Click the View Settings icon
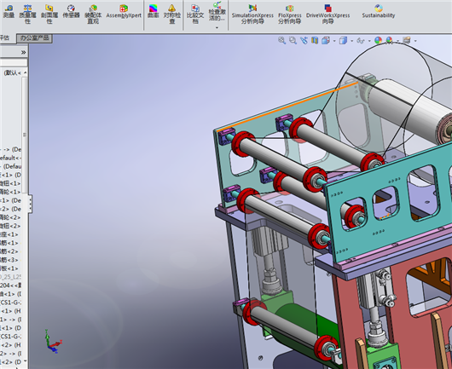 tap(407, 40)
